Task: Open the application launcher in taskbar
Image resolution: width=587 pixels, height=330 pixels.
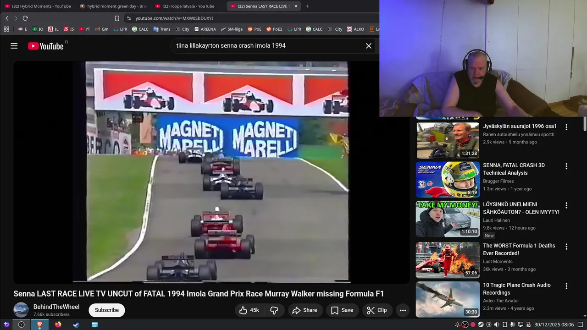Action: [x=6, y=324]
